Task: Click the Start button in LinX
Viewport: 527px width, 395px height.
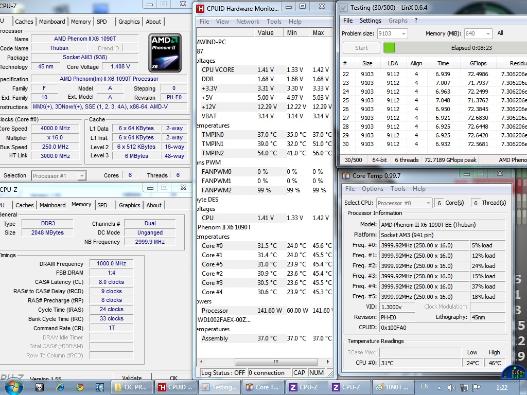Action: point(361,48)
